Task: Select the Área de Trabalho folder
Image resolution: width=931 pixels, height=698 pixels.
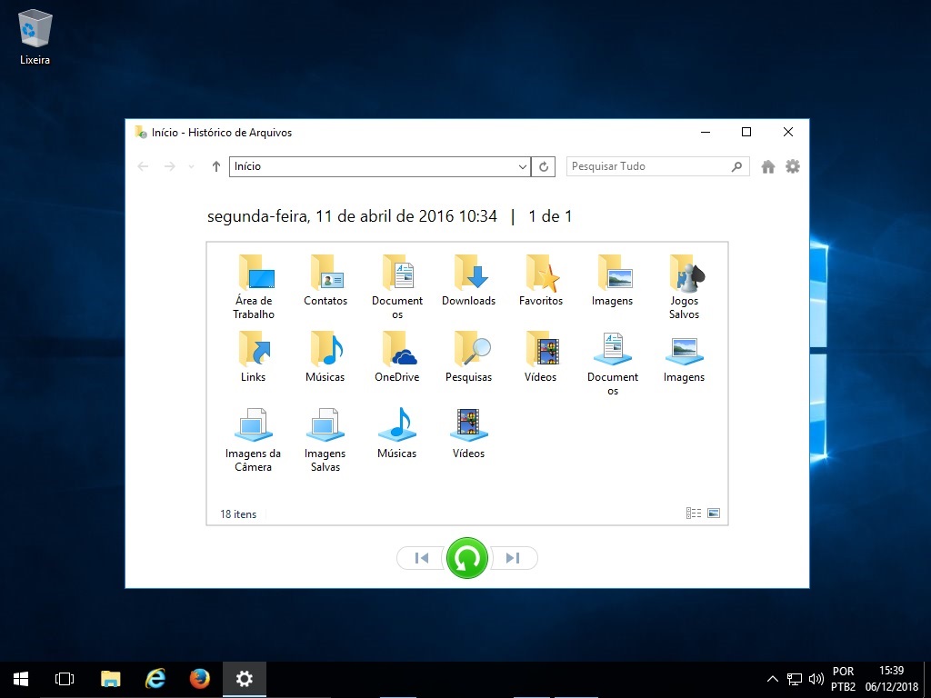Action: point(254,286)
